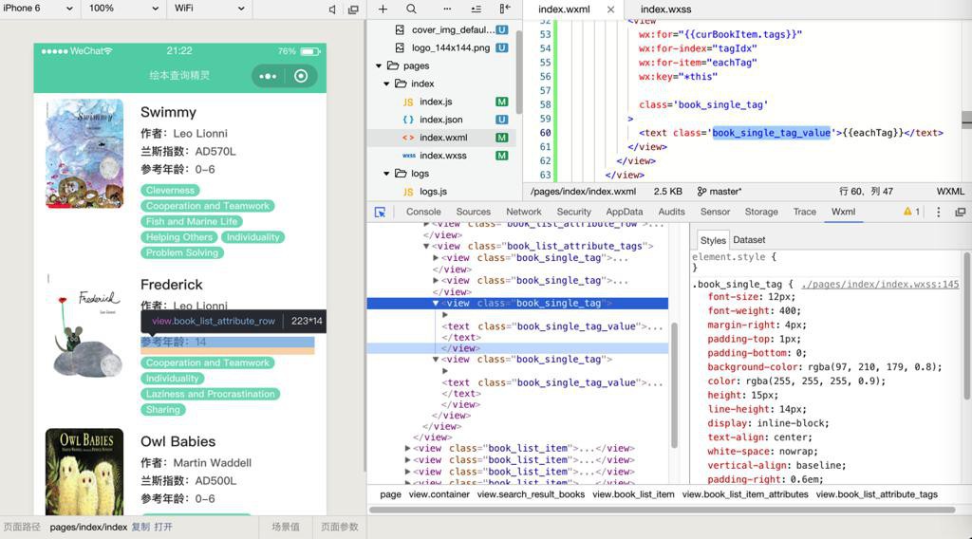Open the mini program capsule menu dots

pos(268,76)
